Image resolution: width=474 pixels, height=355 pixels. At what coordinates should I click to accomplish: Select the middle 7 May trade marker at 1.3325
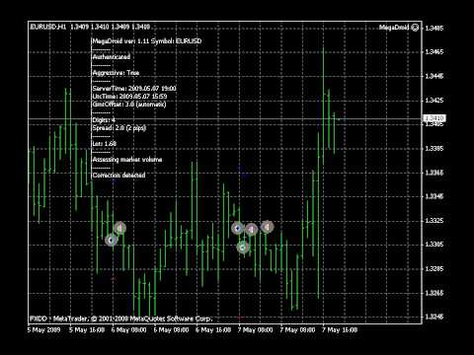click(x=252, y=230)
